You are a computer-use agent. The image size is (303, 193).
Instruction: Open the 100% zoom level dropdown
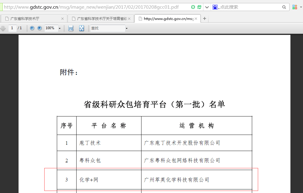click(x=60, y=28)
